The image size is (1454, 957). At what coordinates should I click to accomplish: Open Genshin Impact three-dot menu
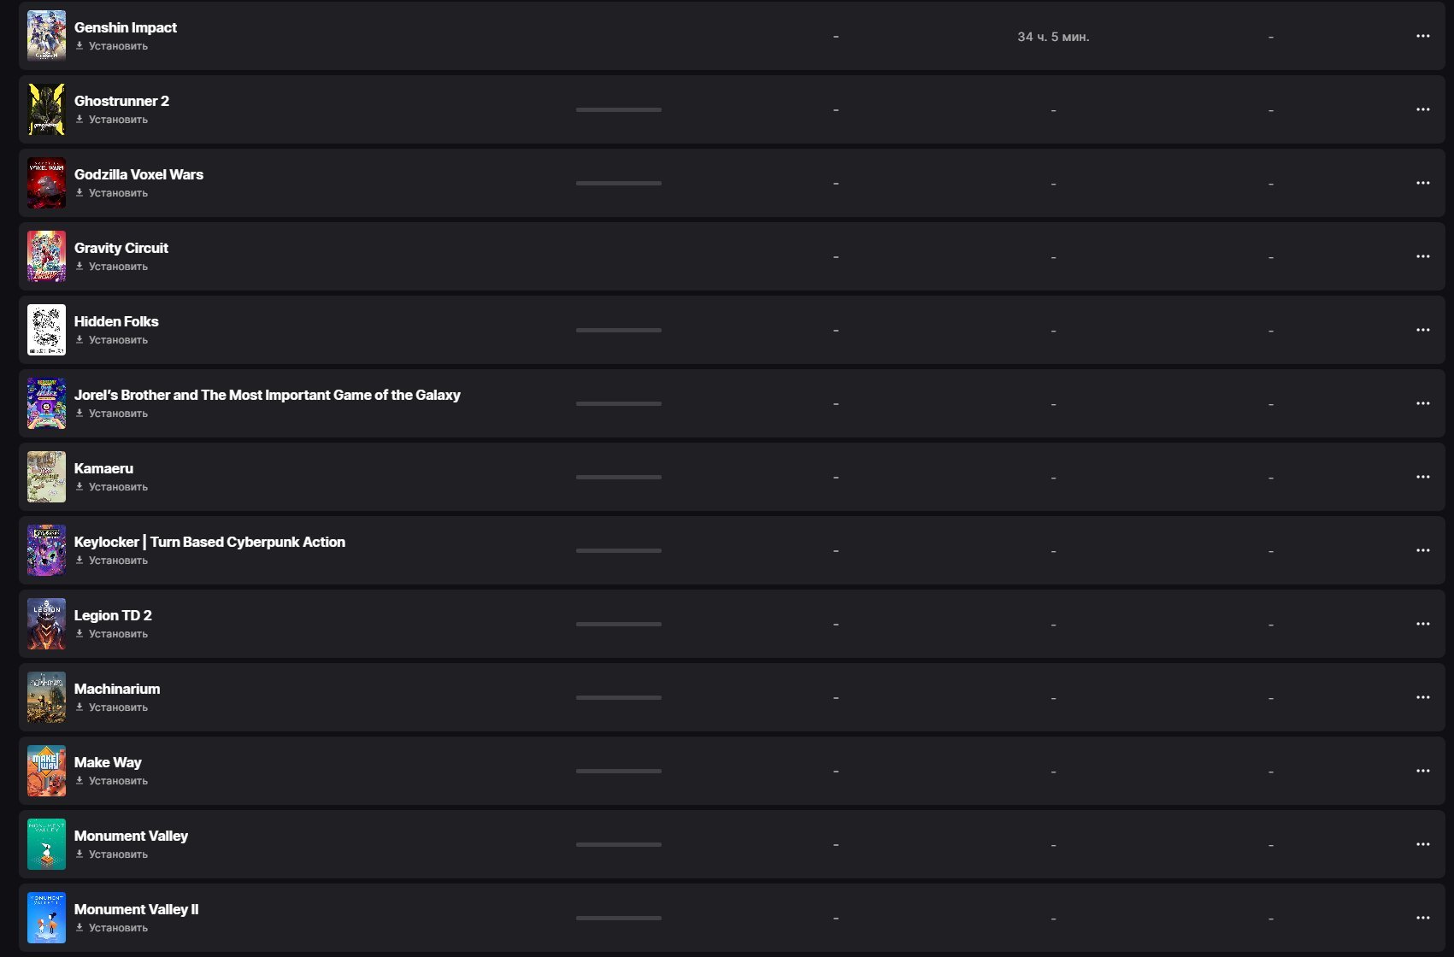point(1422,36)
